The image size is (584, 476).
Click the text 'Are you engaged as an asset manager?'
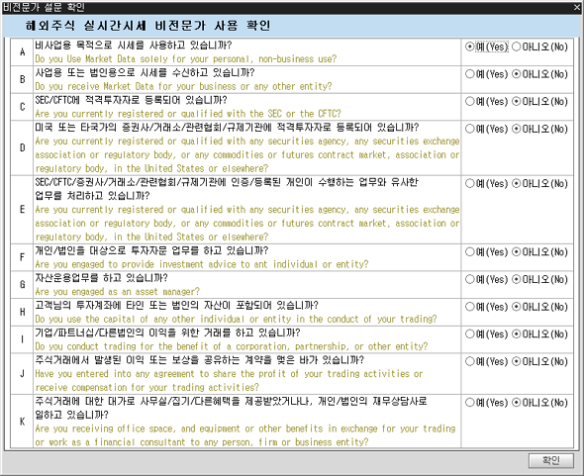pyautogui.click(x=118, y=292)
